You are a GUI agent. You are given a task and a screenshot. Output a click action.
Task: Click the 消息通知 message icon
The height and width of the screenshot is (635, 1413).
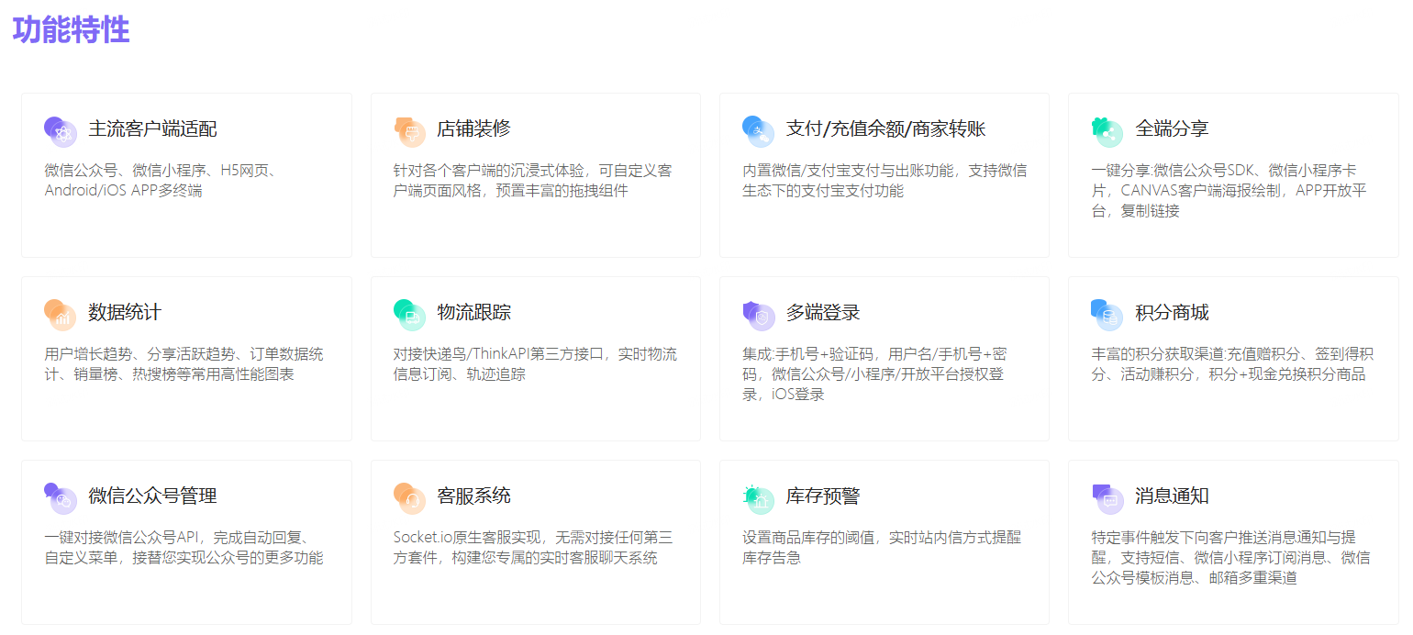pyautogui.click(x=1107, y=498)
